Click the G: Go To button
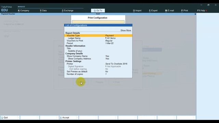Screen dimensions: 219x123 [98, 11]
